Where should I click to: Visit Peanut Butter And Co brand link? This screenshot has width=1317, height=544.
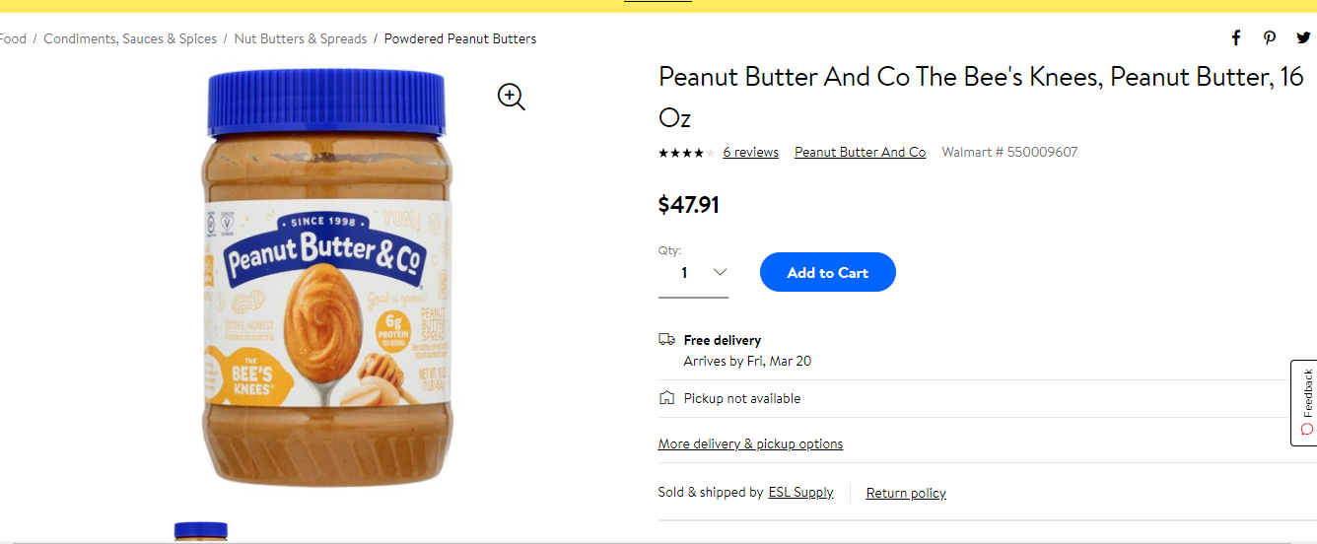coord(861,153)
